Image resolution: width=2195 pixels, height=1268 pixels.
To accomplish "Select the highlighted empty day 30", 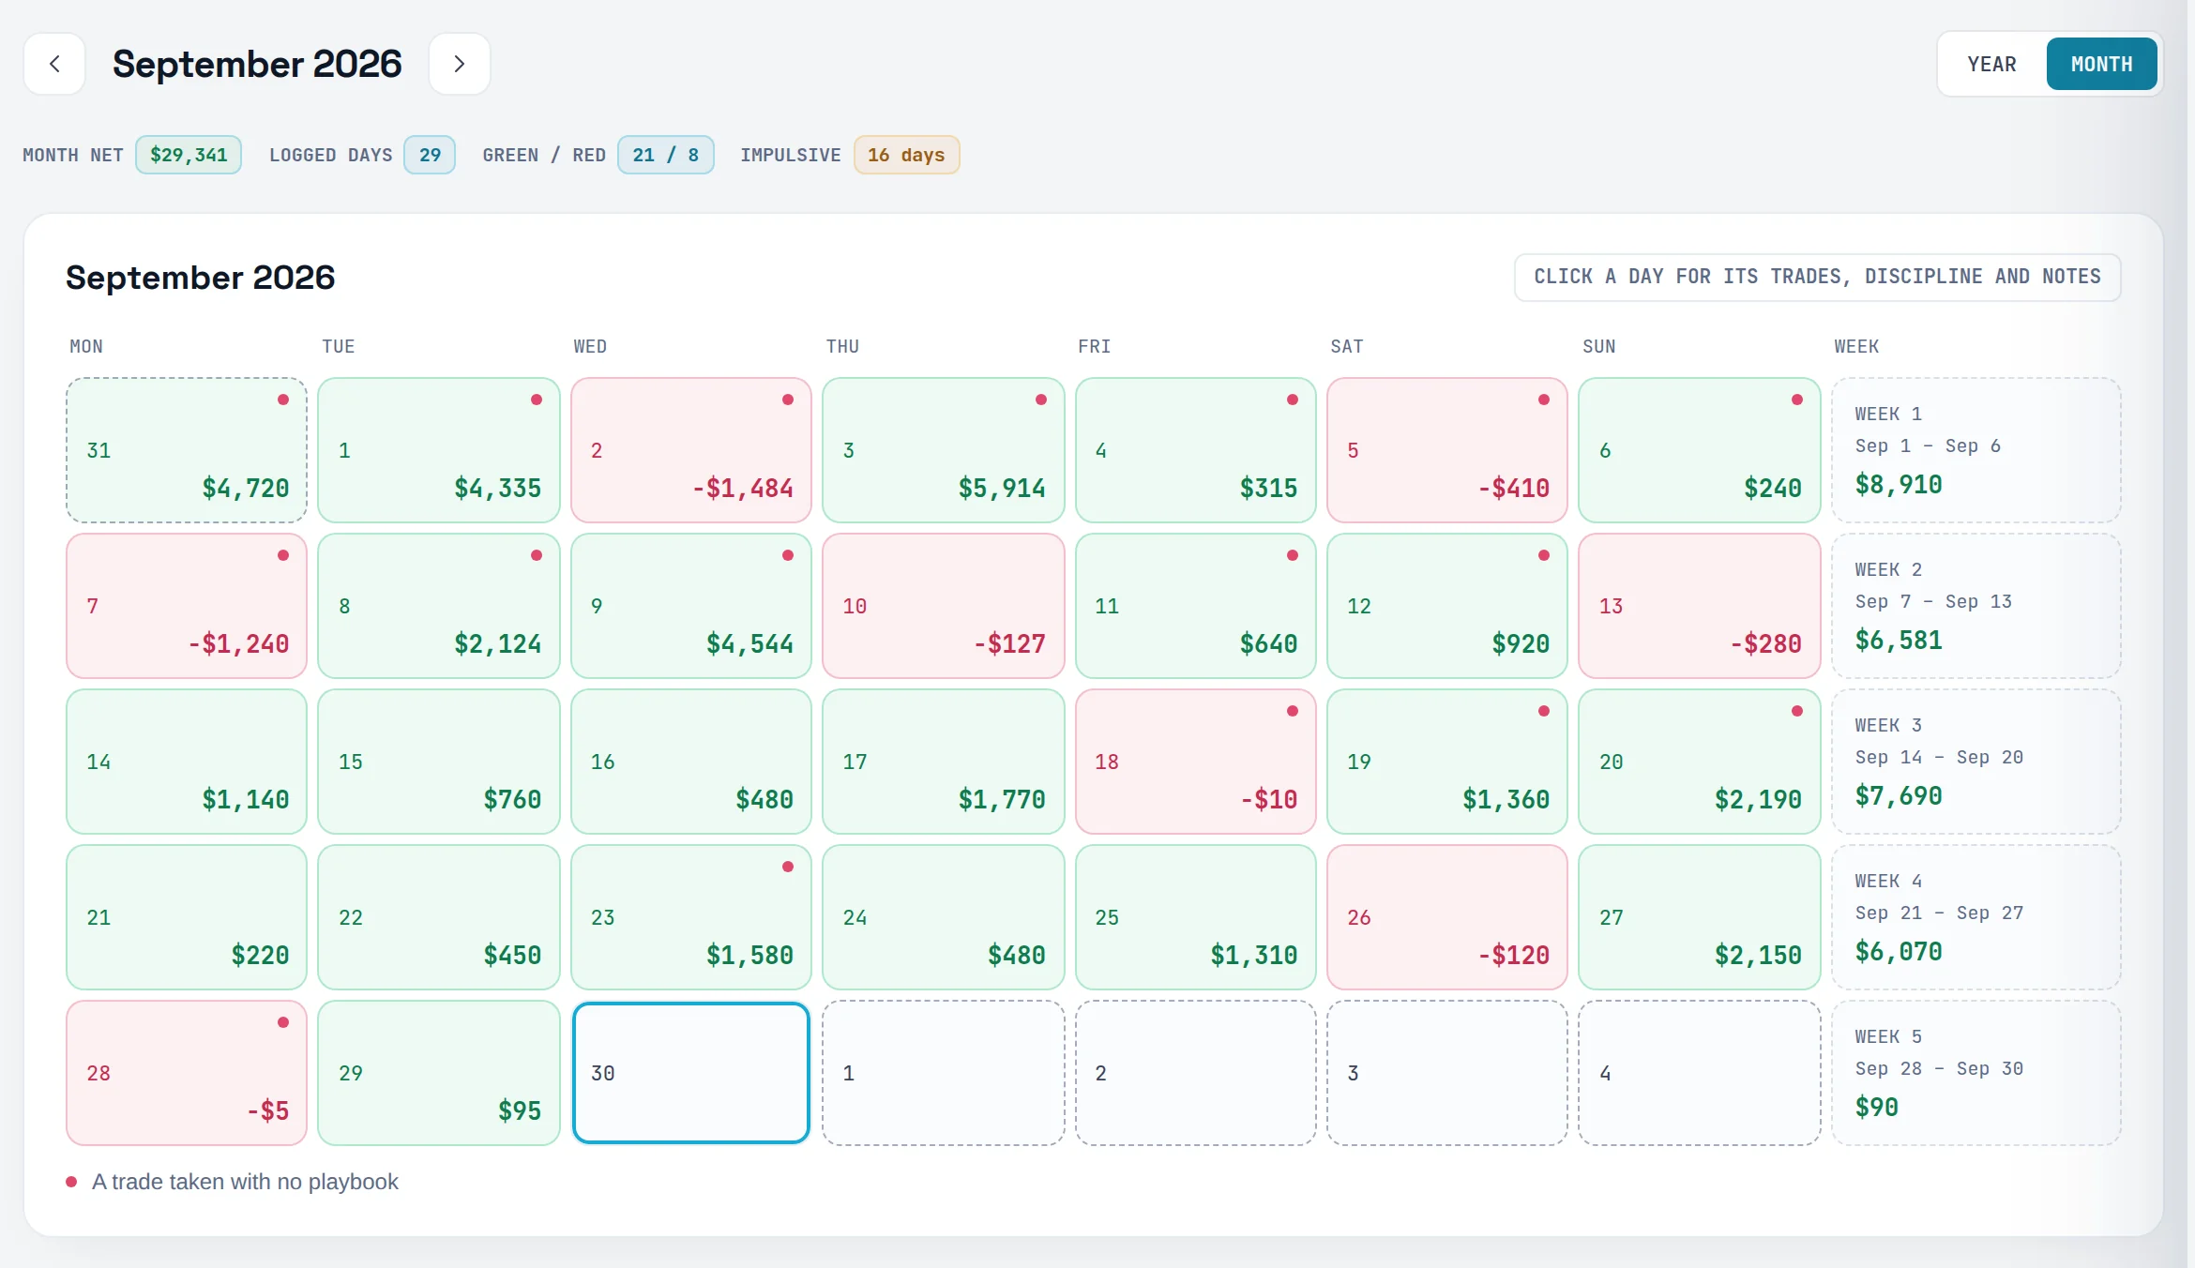I will coord(691,1073).
